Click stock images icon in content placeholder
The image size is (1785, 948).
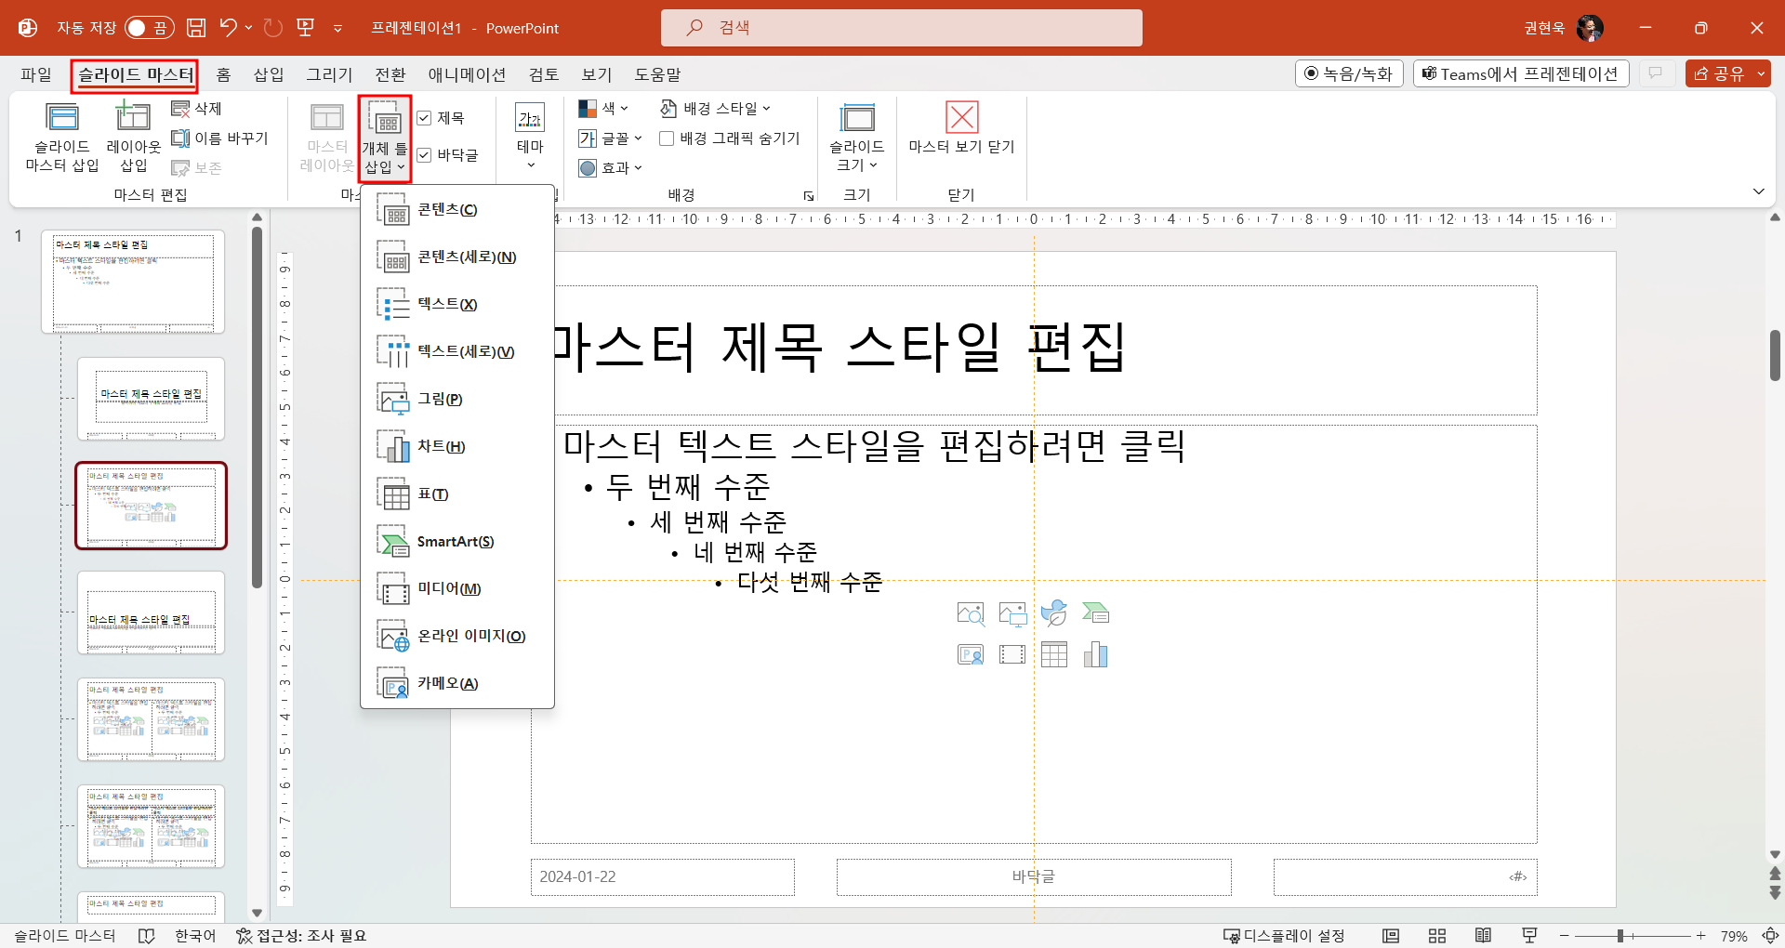[x=971, y=613]
